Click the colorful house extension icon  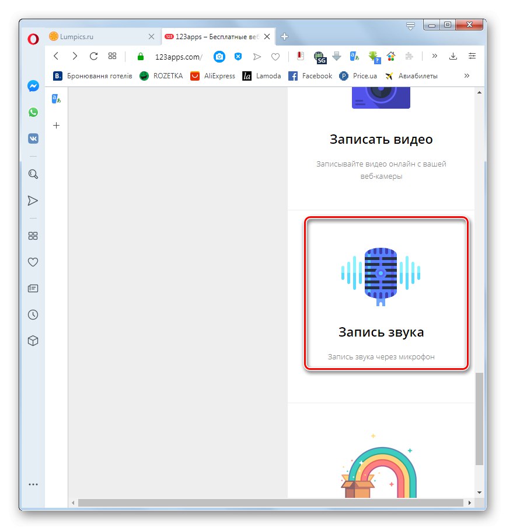[391, 56]
